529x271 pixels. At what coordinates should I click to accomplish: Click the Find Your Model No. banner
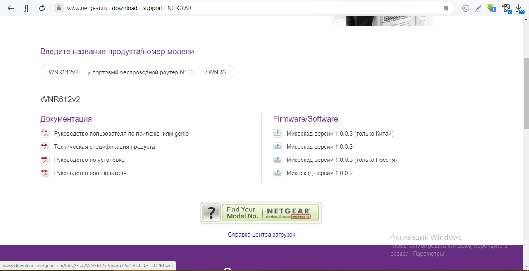click(x=261, y=213)
